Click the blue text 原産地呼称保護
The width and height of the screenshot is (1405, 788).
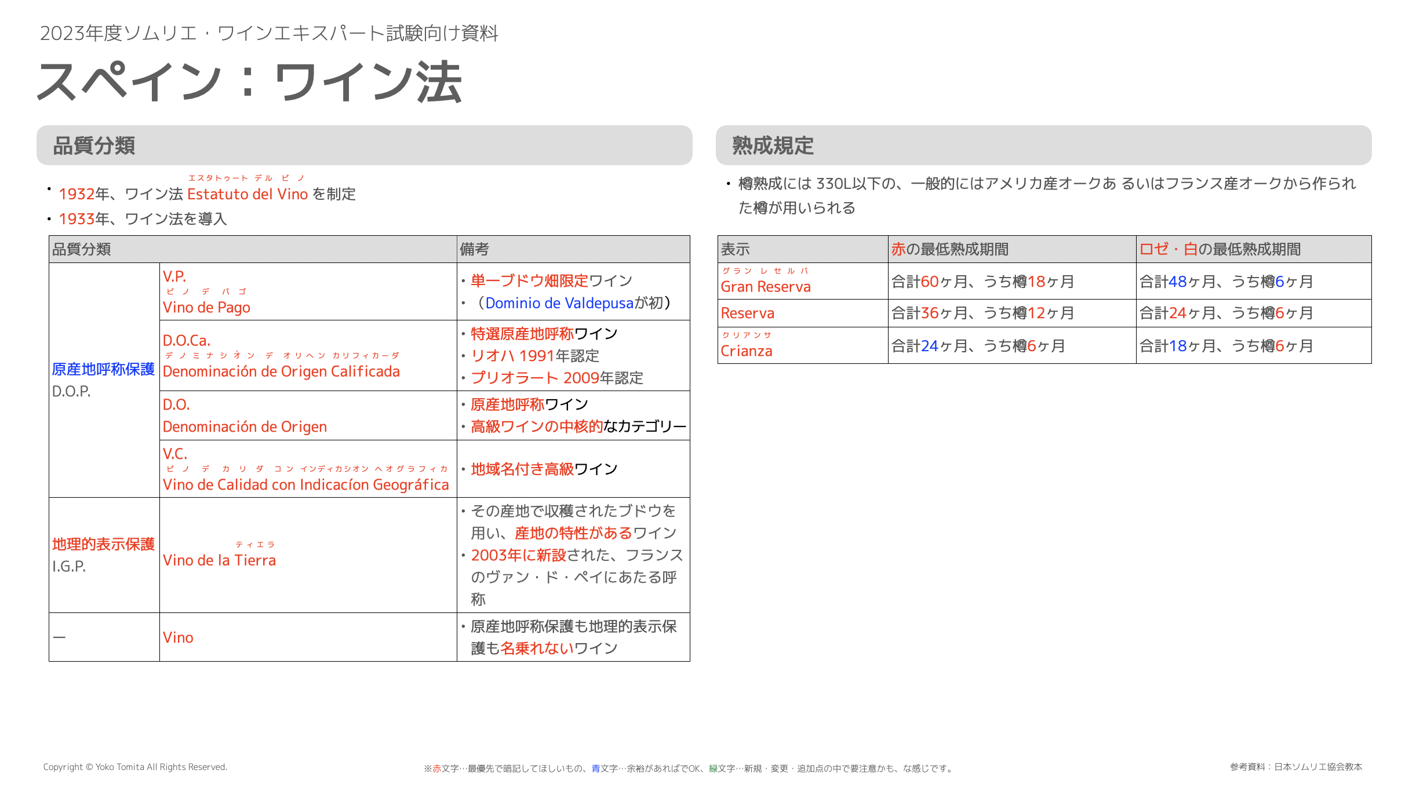[103, 370]
